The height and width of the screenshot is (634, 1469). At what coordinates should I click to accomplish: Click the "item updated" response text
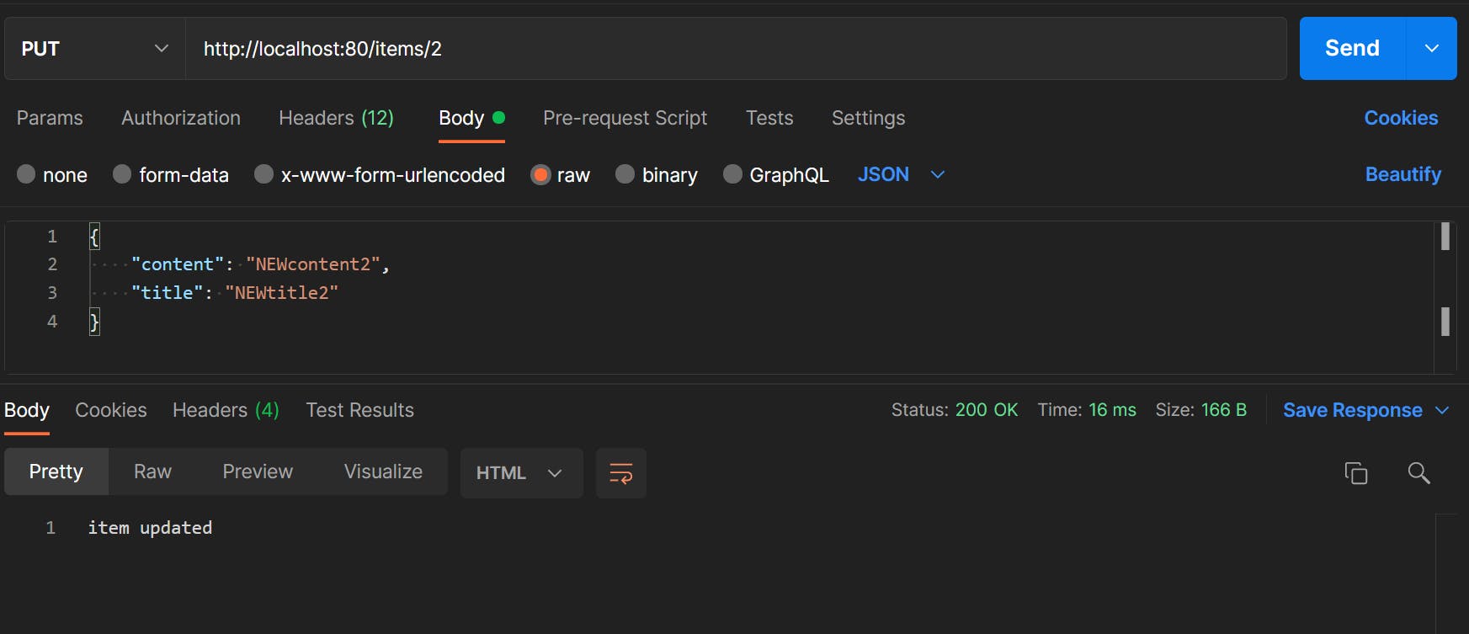(x=150, y=528)
